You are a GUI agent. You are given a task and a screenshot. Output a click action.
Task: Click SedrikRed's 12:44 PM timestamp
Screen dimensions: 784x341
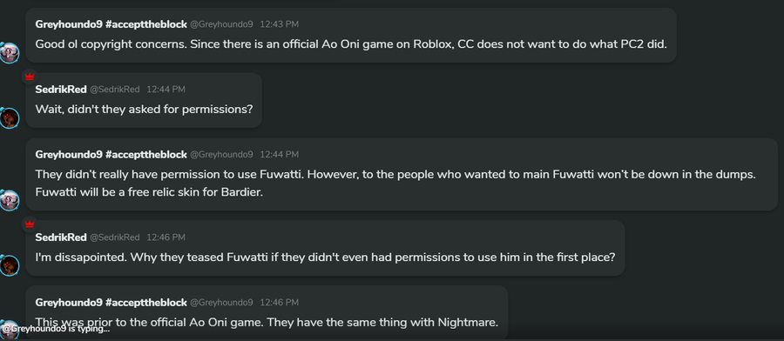coord(166,90)
